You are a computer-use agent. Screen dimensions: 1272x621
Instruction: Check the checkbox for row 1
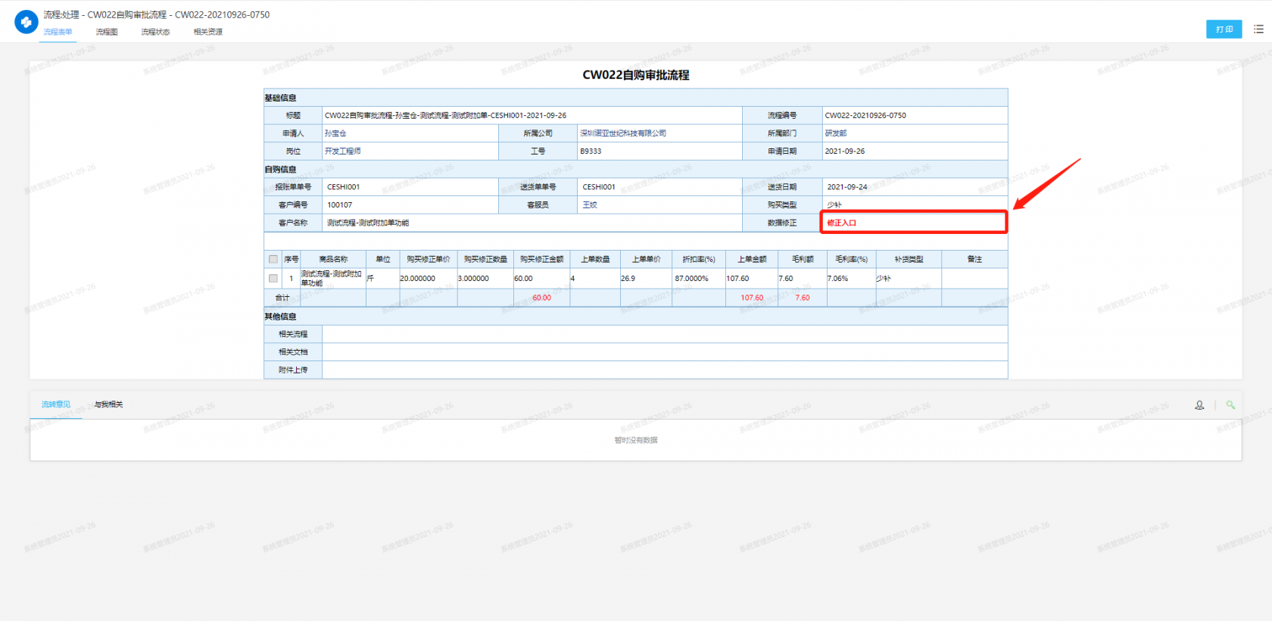coord(273,278)
